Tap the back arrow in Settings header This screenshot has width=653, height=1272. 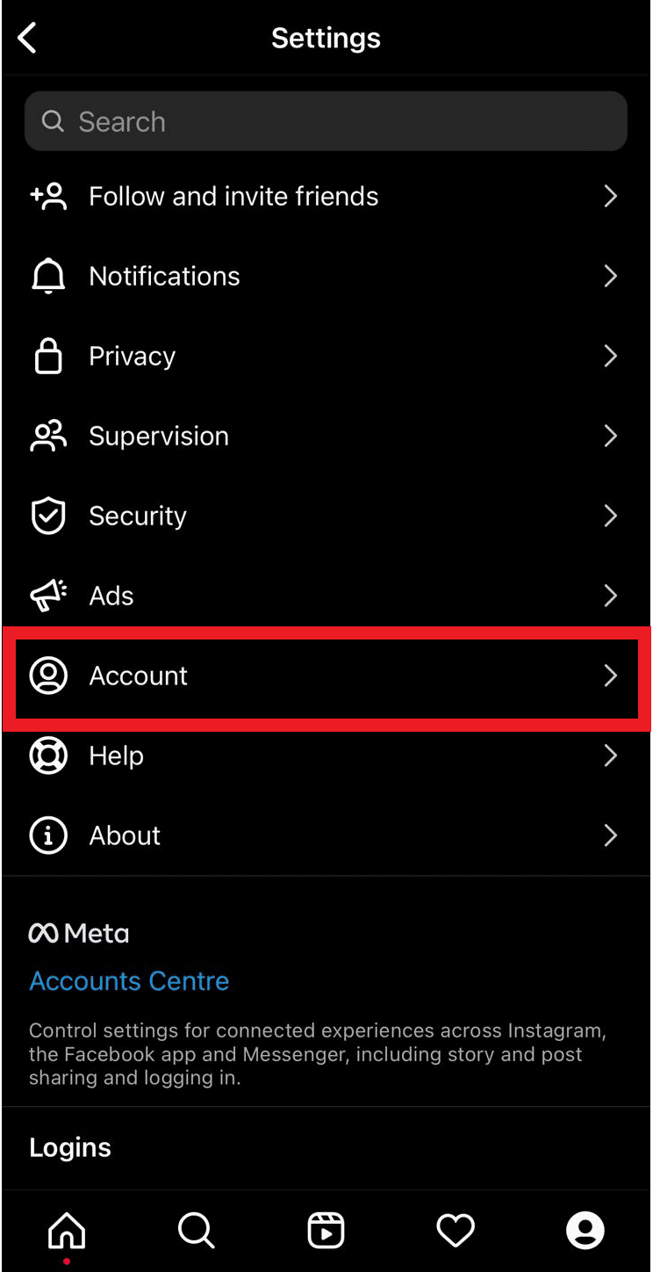click(28, 39)
